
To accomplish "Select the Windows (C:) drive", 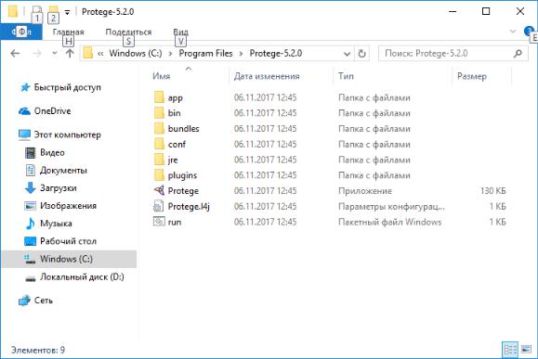I will 69,259.
